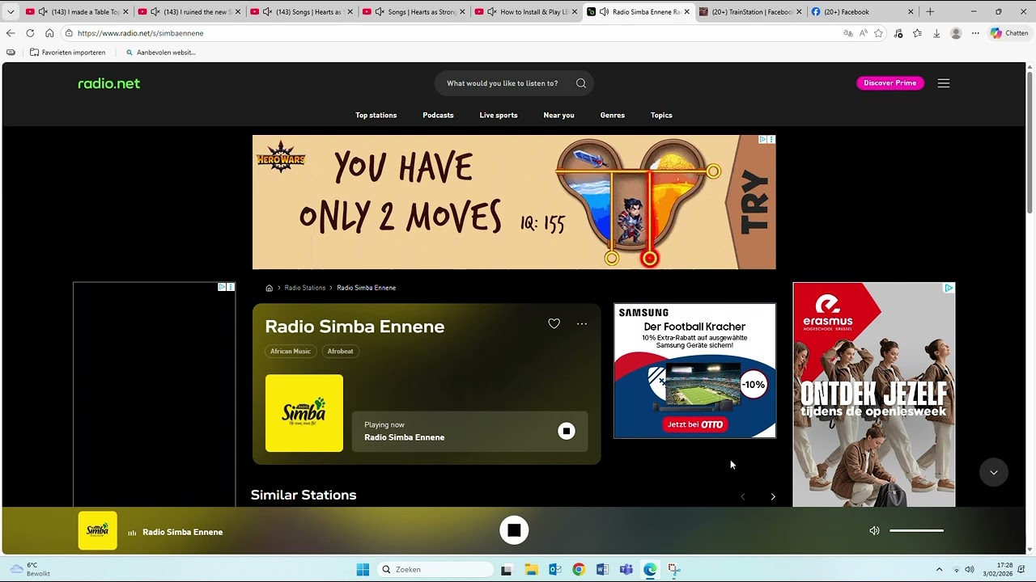Open the Copilot Chatten button
This screenshot has height=582, width=1036.
click(1009, 33)
